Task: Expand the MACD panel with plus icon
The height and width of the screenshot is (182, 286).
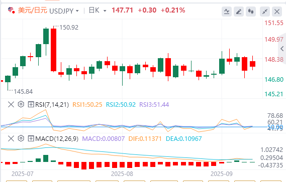Action: click(x=31, y=139)
